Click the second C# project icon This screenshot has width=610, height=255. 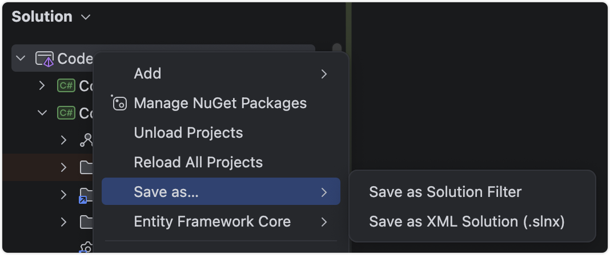point(66,113)
